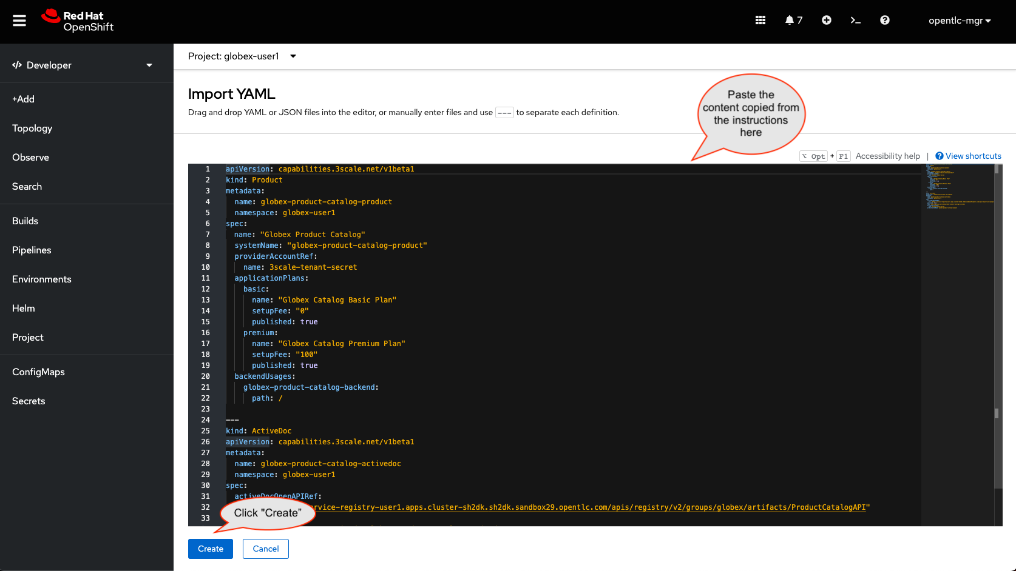
Task: Click the Import YAML heading
Action: pyautogui.click(x=232, y=94)
